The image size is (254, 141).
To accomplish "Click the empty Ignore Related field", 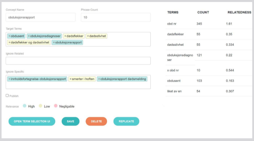I will [x=78, y=61].
